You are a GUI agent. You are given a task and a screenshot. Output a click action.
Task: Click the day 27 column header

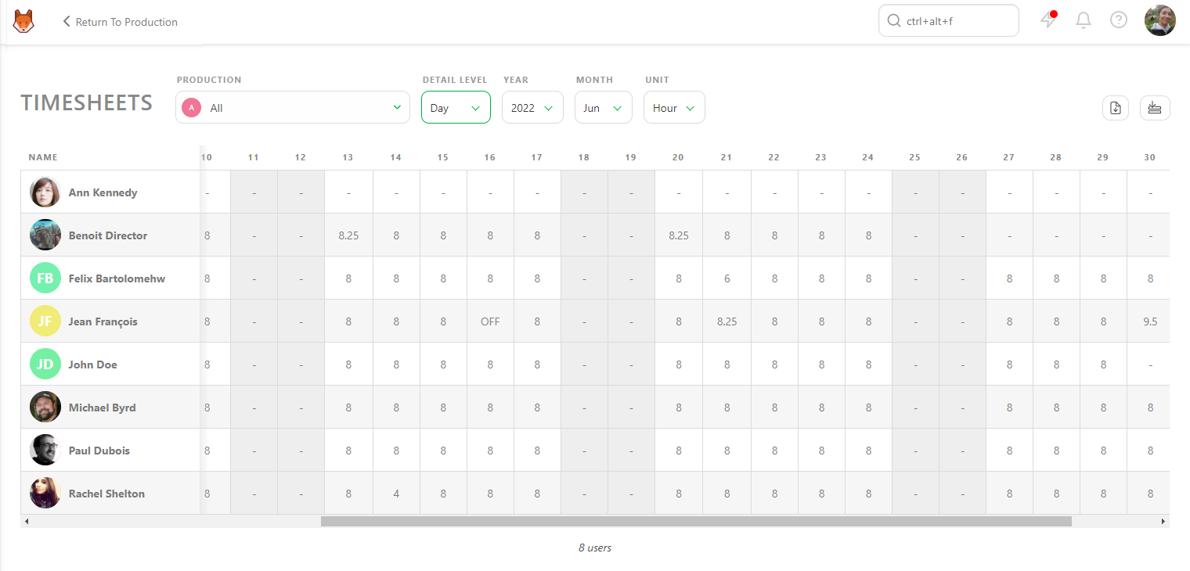1009,157
